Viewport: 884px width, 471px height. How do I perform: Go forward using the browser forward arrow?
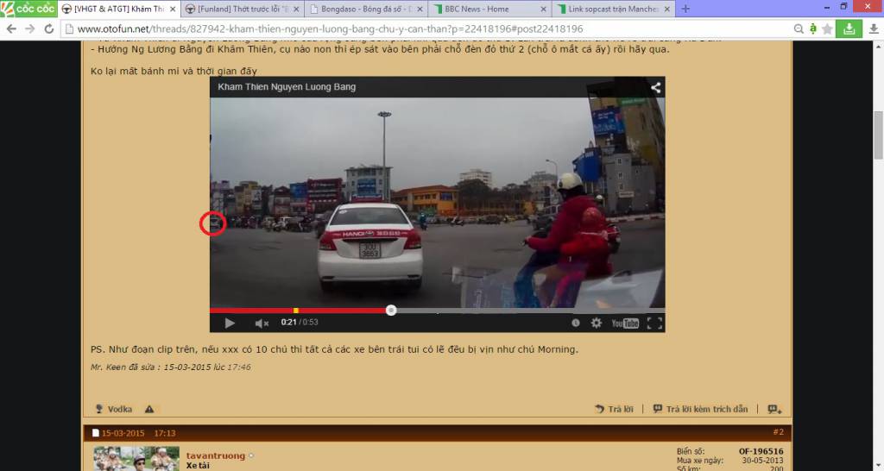point(30,28)
